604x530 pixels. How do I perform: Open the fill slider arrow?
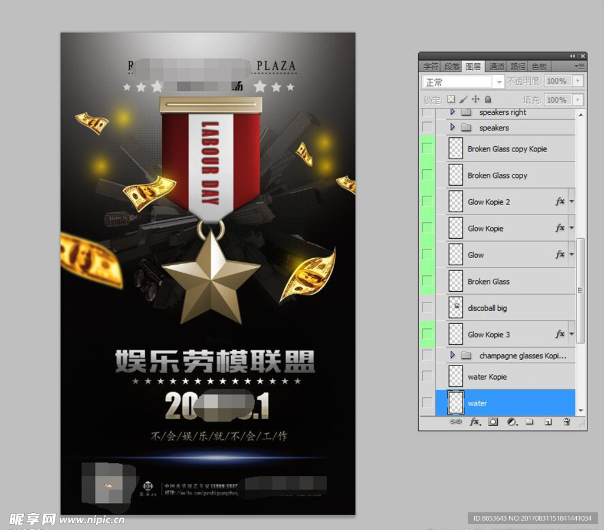[x=578, y=100]
